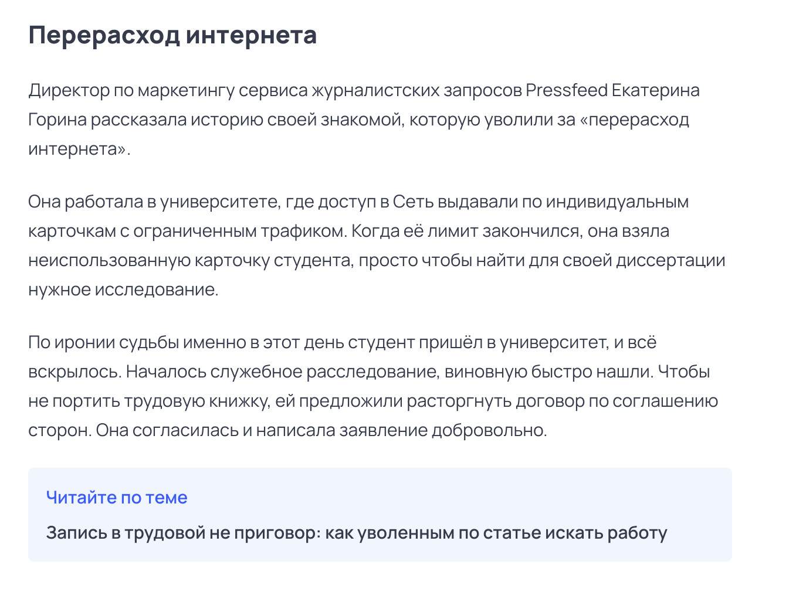This screenshot has width=806, height=592.
Task: Click the word "добровольно" at the article end
Action: click(488, 430)
